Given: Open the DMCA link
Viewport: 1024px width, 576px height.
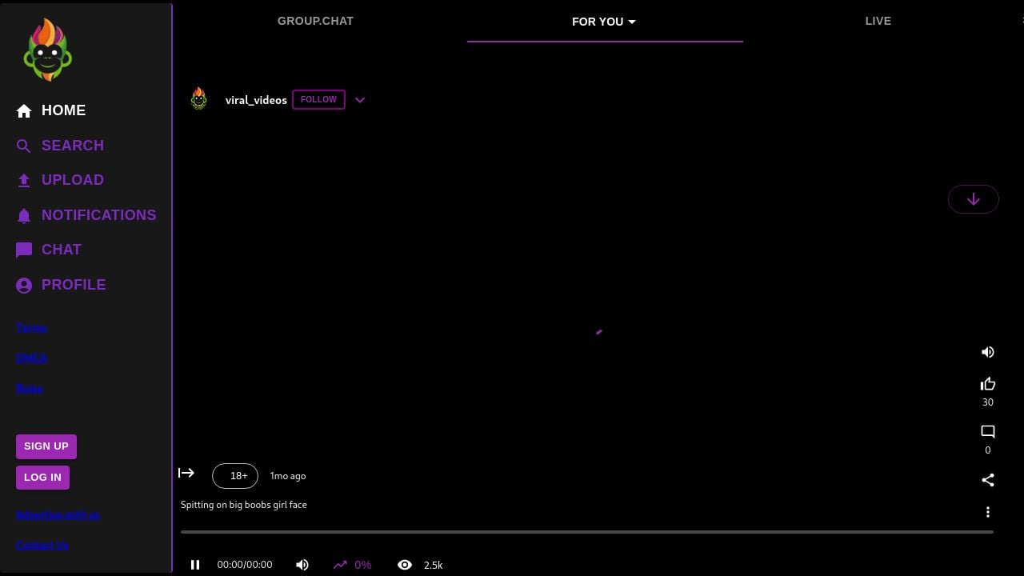Looking at the screenshot, I should (32, 358).
